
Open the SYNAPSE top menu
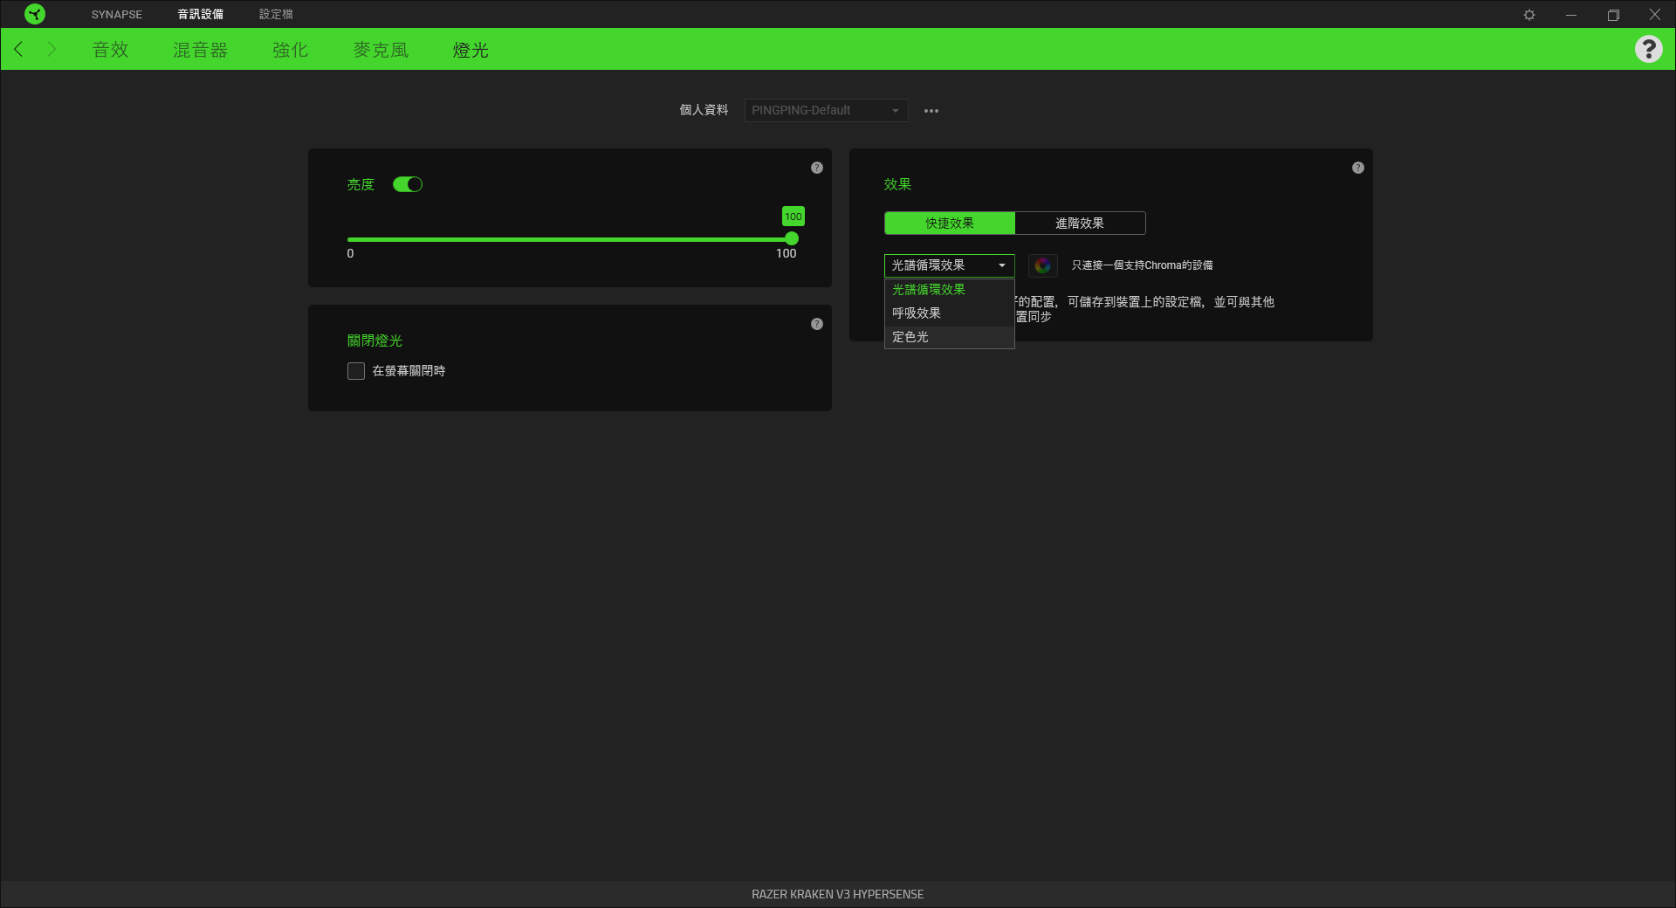[x=117, y=15]
